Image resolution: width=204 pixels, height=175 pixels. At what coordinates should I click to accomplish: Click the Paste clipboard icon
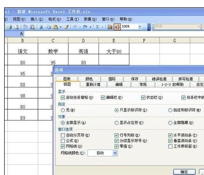56,27
